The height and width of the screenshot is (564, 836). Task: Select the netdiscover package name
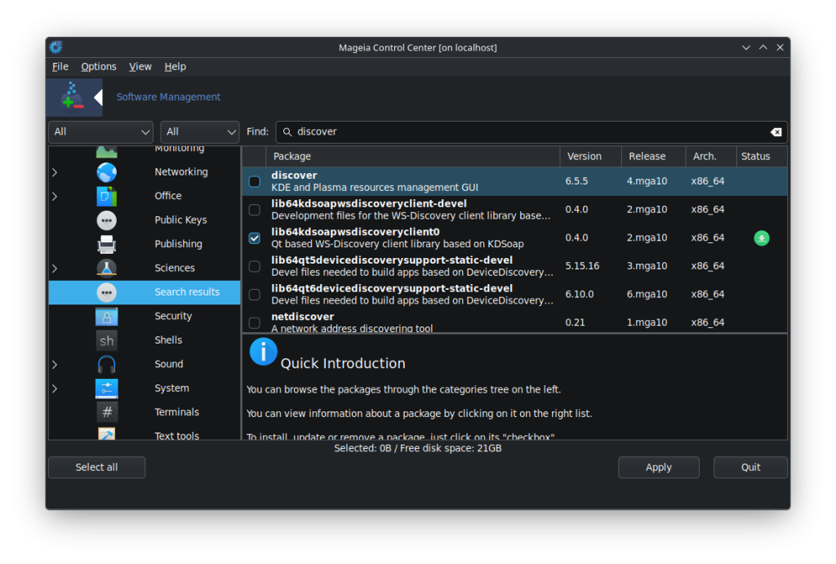click(302, 317)
